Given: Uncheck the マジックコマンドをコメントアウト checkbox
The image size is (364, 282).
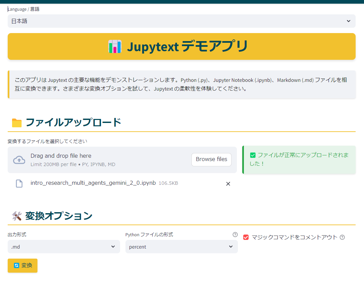Looking at the screenshot, I should (246, 237).
